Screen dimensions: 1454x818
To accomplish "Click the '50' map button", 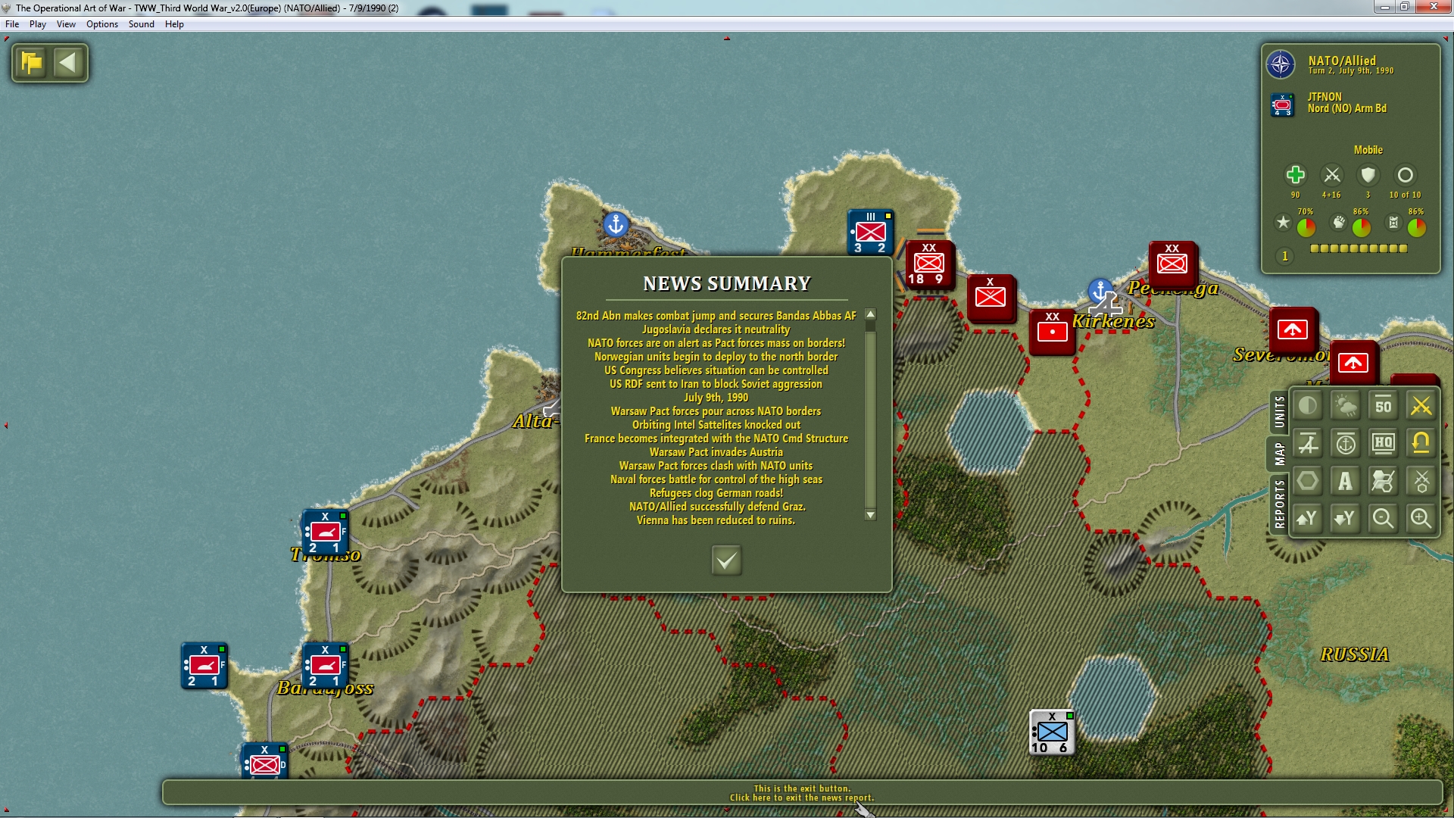I will pos(1384,406).
